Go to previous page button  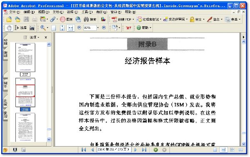point(92,150)
